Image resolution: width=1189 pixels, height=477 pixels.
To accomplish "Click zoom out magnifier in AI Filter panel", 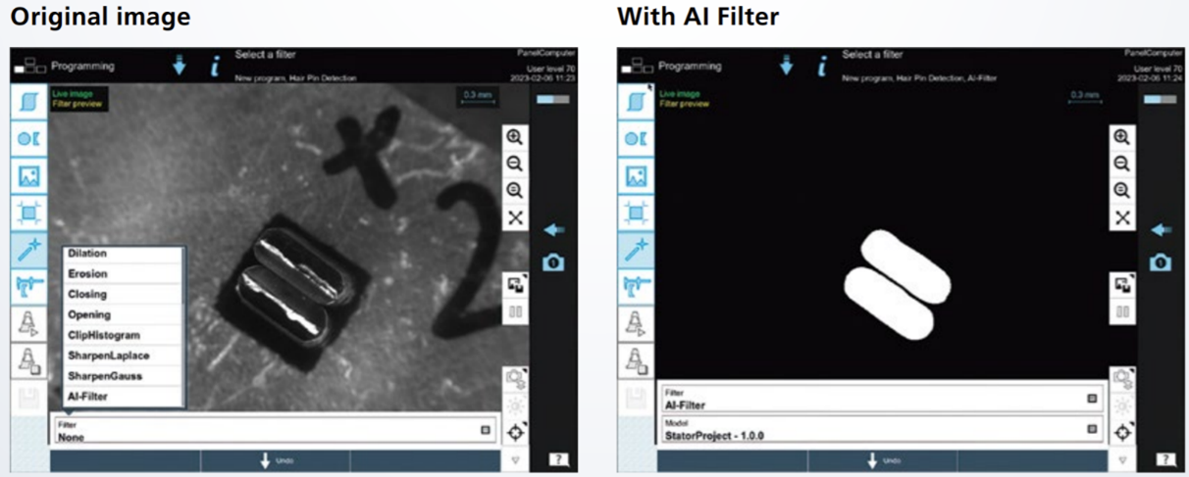I will (x=1121, y=165).
